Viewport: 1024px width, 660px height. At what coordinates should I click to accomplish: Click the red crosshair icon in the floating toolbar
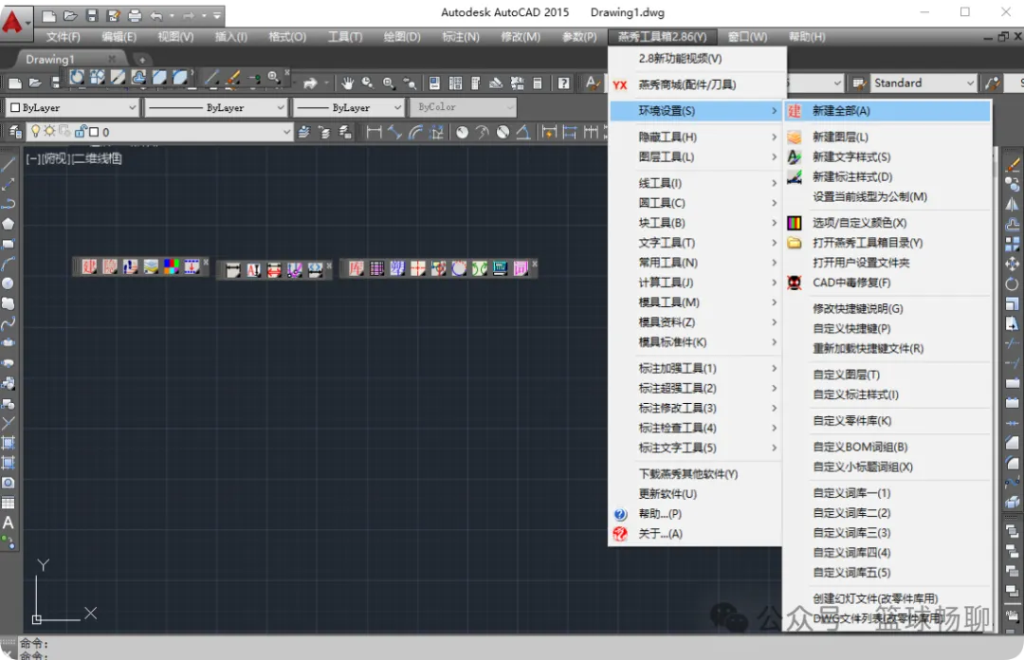[x=417, y=268]
